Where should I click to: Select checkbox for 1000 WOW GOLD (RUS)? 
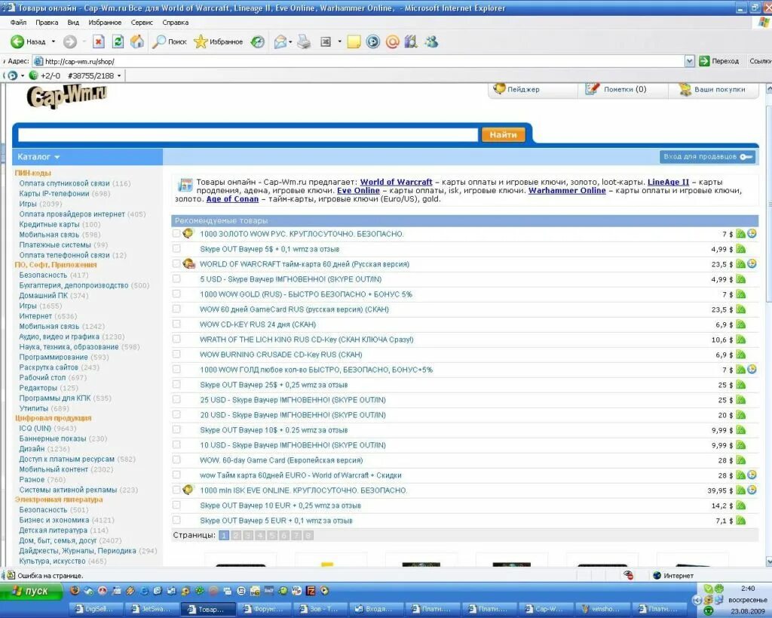[176, 294]
